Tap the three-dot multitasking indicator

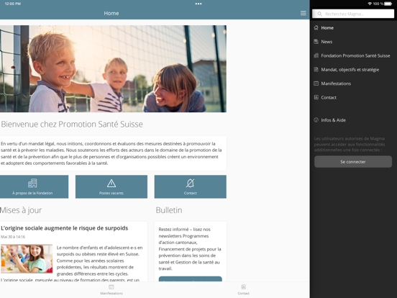pos(198,4)
